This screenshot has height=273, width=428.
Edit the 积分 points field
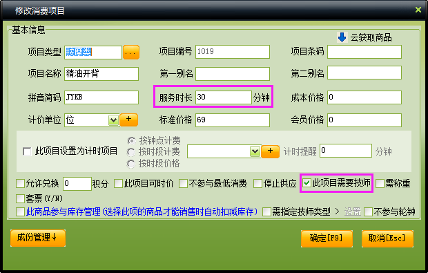pyautogui.click(x=77, y=184)
